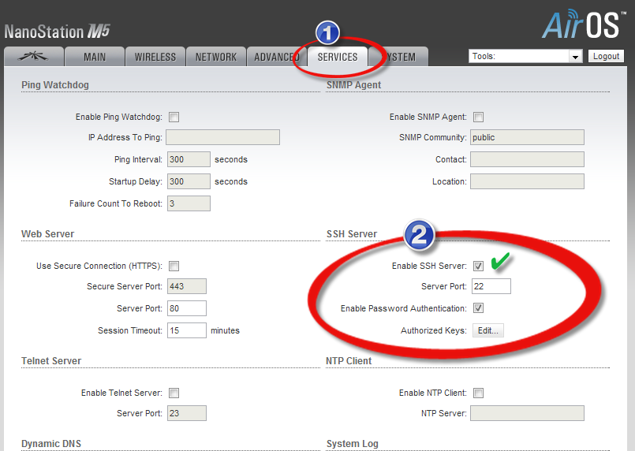Check Enable Telnet Server box
This screenshot has width=635, height=451.
(174, 393)
